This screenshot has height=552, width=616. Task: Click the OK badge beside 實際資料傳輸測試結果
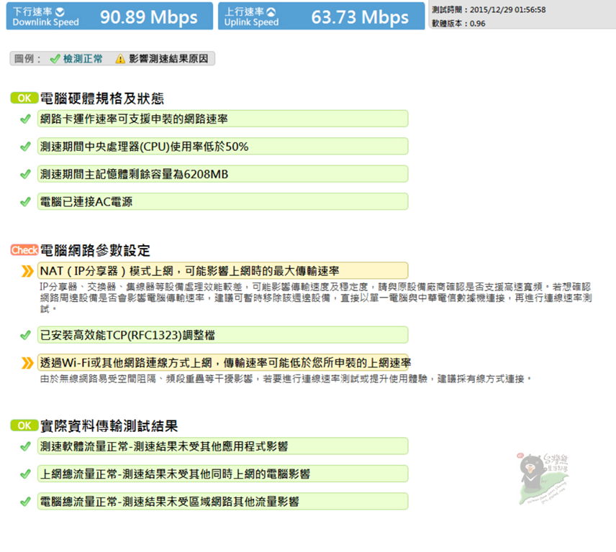[24, 425]
